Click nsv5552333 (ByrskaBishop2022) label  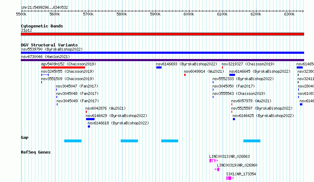[x=243, y=79]
